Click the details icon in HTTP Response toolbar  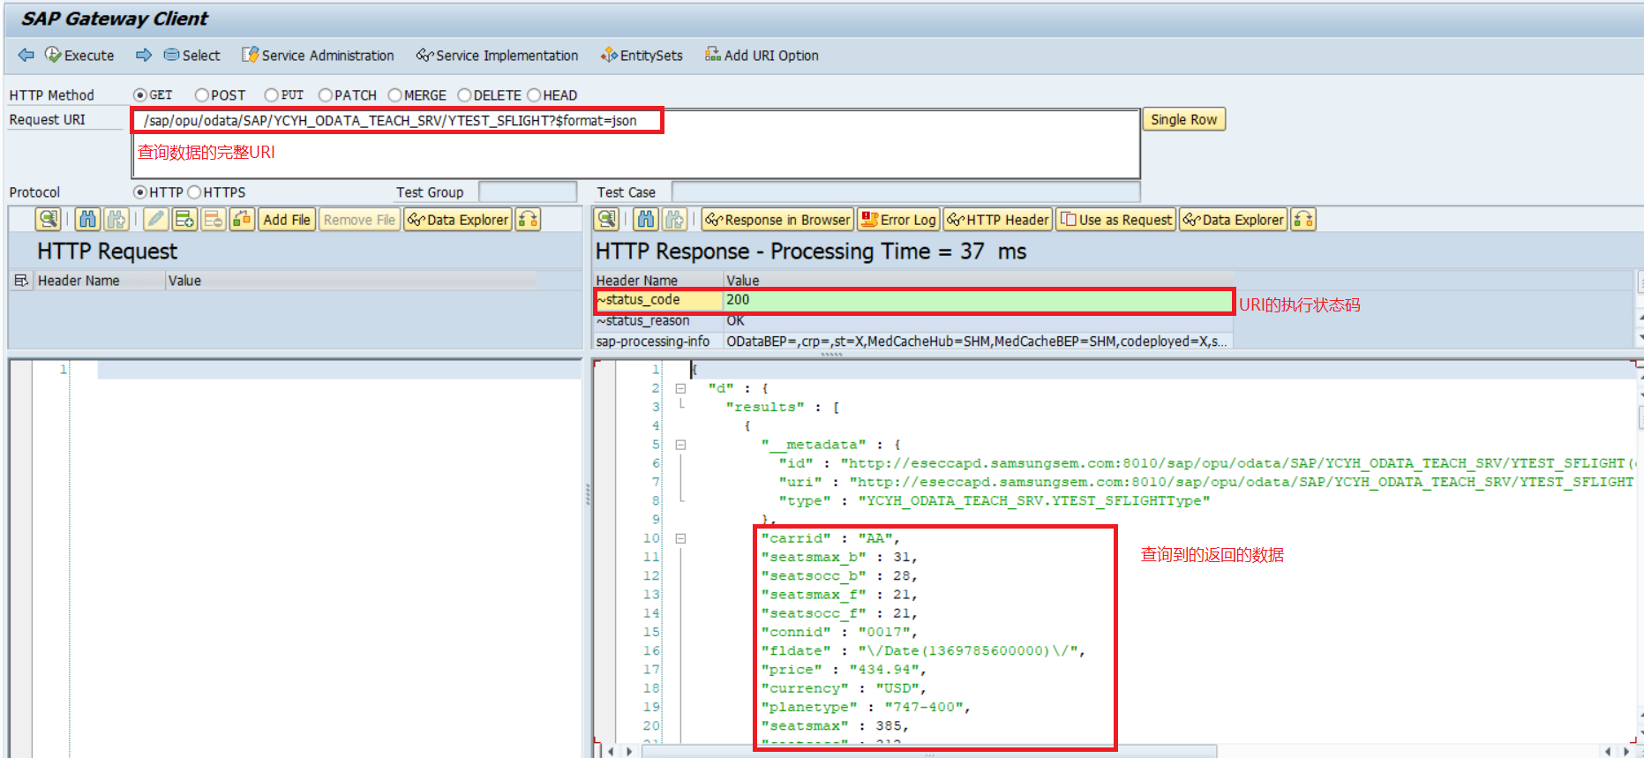(606, 220)
